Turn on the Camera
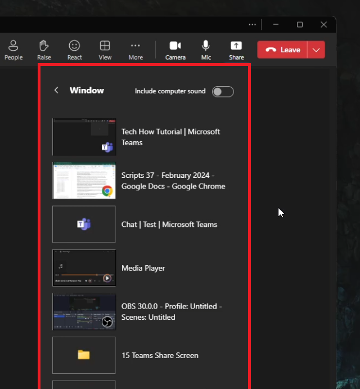360x389 pixels. (175, 50)
